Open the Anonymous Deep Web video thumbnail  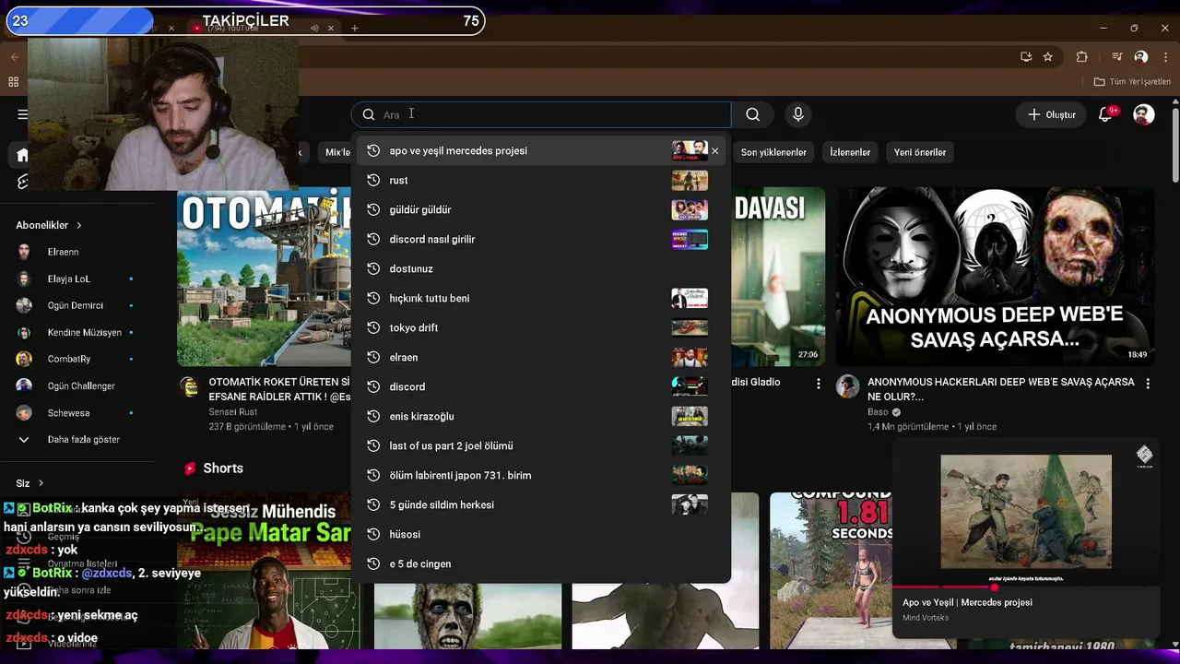pos(995,277)
